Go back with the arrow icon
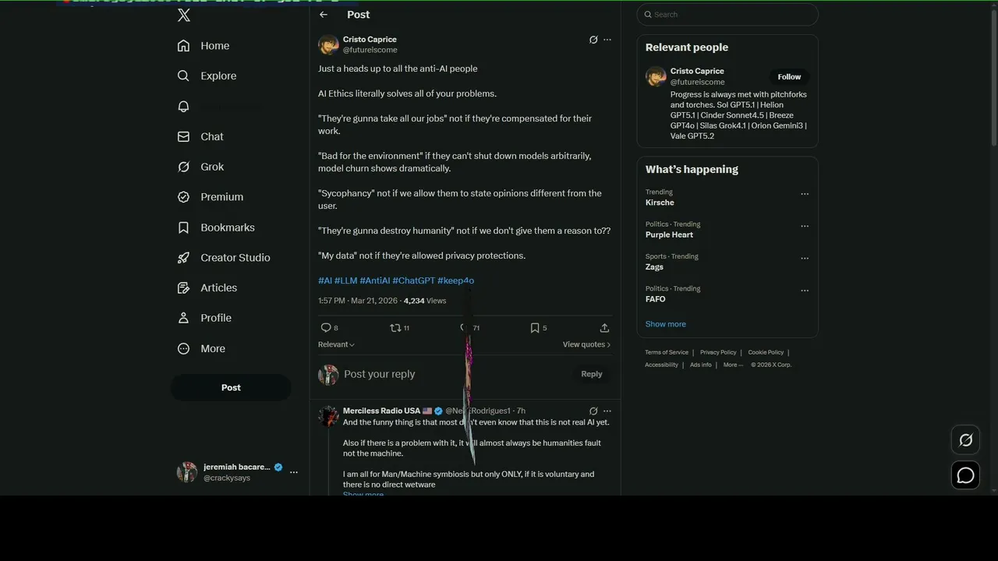 point(324,15)
